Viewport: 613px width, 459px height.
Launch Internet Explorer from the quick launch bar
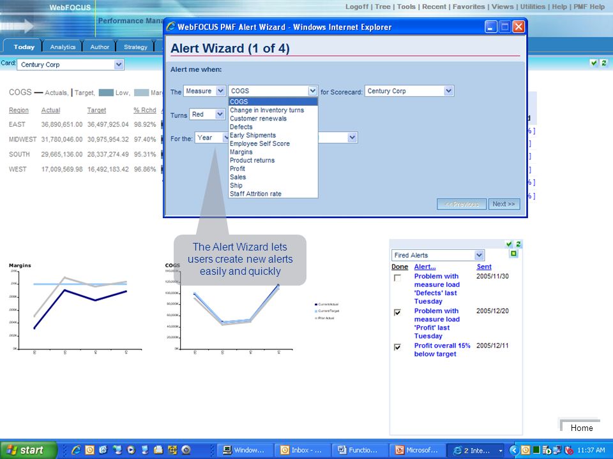76,450
